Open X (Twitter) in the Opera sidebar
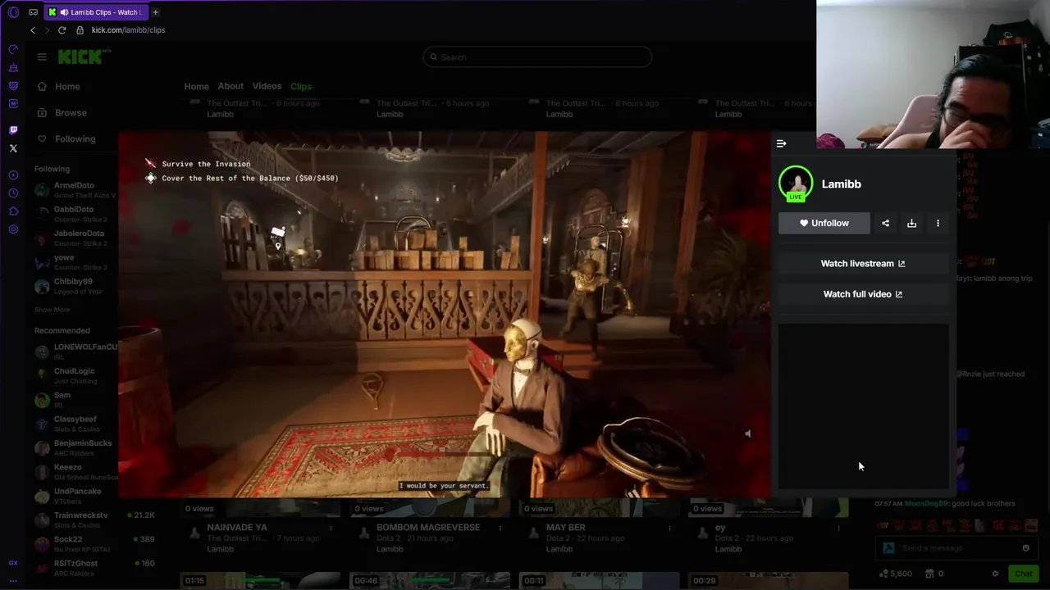The image size is (1050, 590). pyautogui.click(x=13, y=148)
